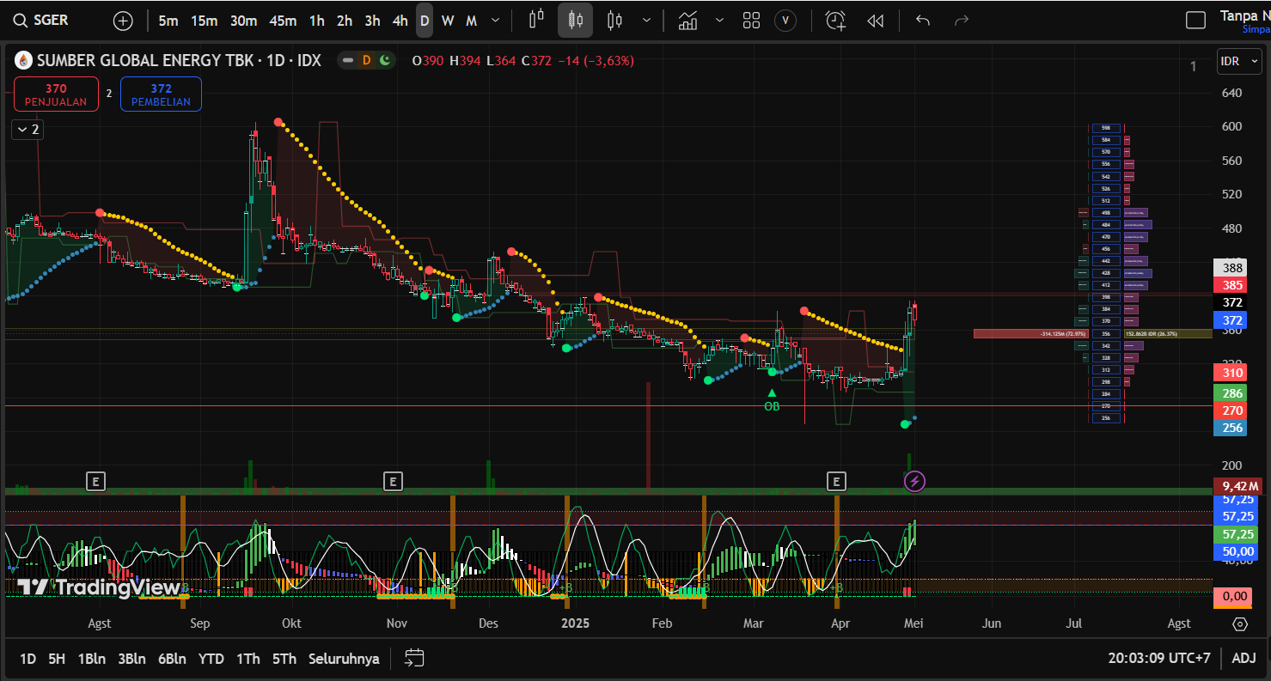Select the YTD date range
This screenshot has height=681, width=1271.
pos(211,659)
